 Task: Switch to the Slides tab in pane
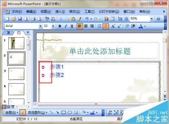[x=19, y=33]
